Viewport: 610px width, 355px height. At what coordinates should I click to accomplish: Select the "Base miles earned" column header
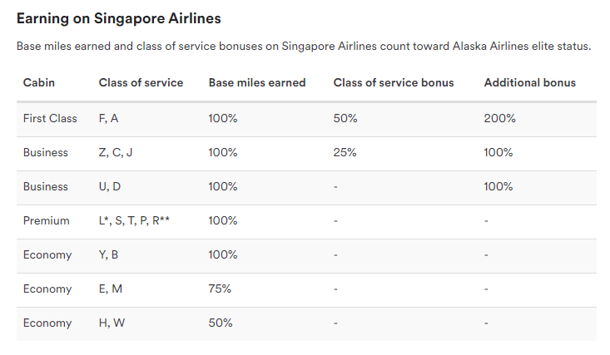click(256, 83)
